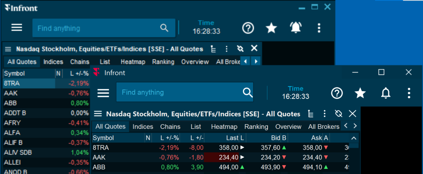Focus Find anything field in front window
The height and width of the screenshot is (174, 423).
click(x=185, y=92)
